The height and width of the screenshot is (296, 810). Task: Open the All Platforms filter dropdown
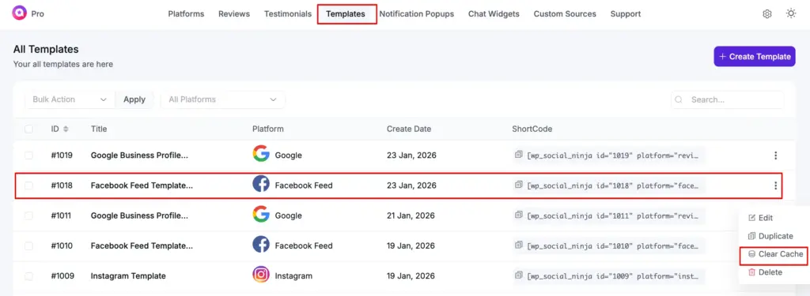pyautogui.click(x=223, y=99)
